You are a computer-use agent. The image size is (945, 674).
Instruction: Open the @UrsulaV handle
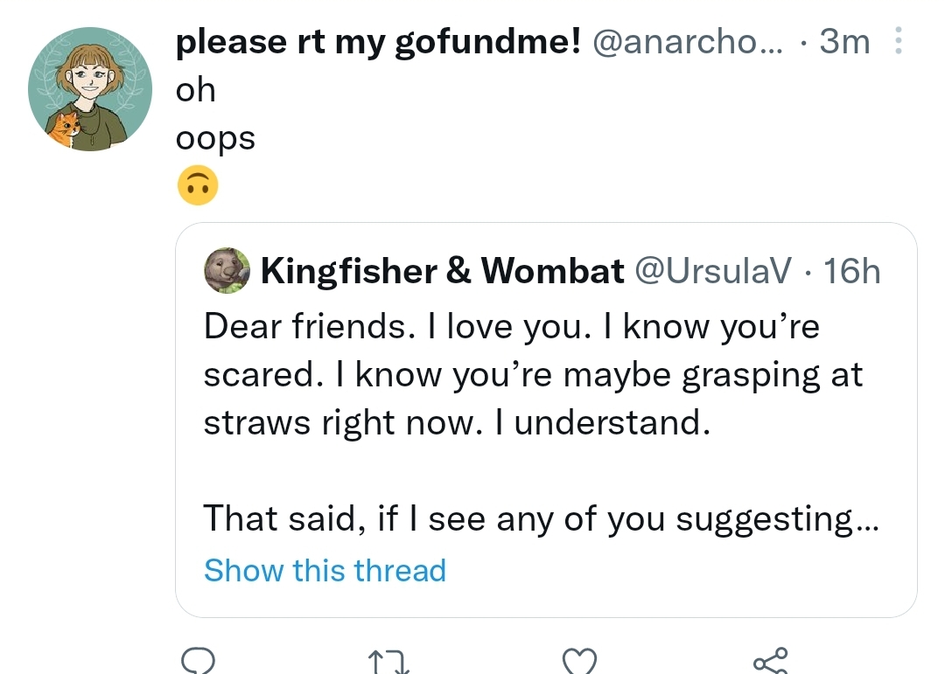point(712,270)
